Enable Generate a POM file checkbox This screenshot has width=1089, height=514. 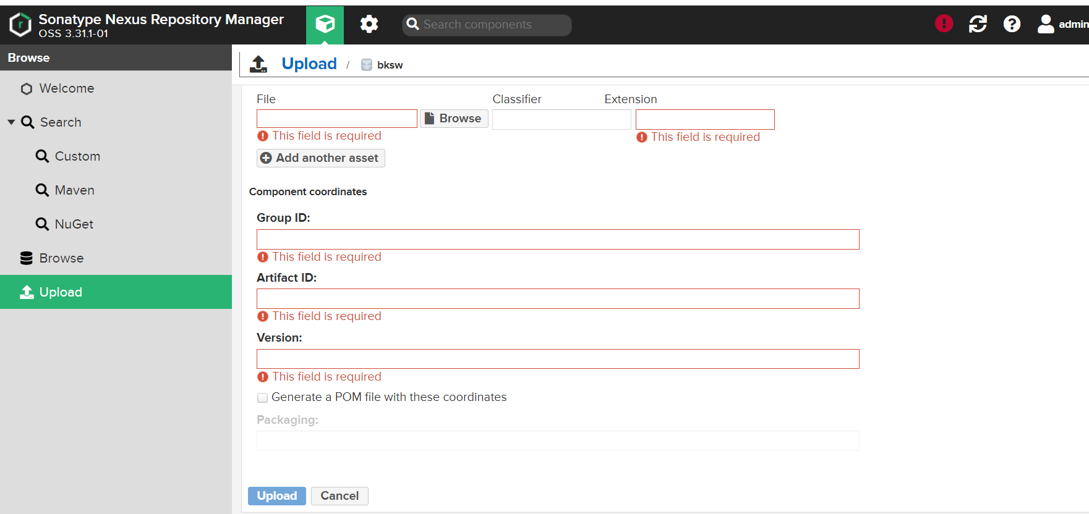263,398
